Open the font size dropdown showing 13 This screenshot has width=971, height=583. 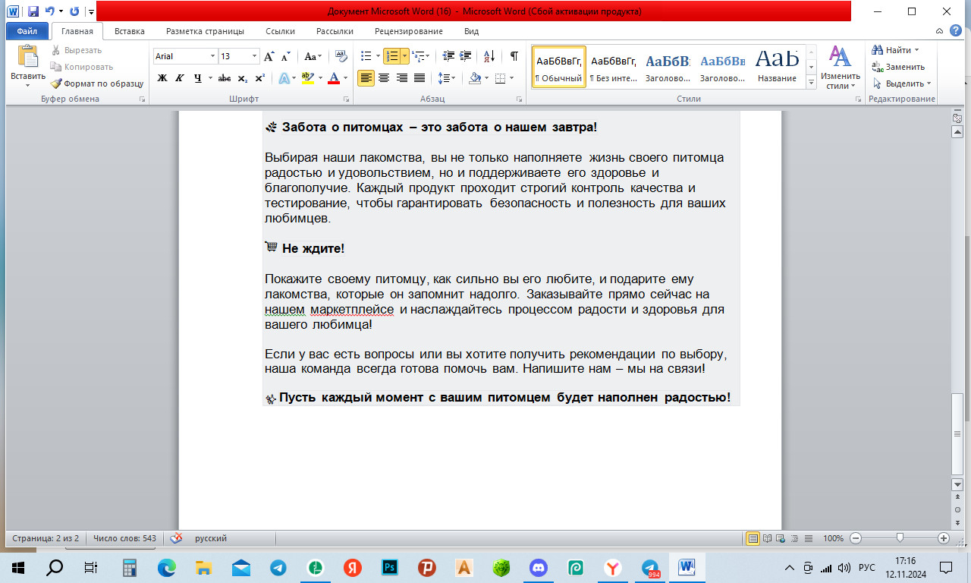click(254, 56)
